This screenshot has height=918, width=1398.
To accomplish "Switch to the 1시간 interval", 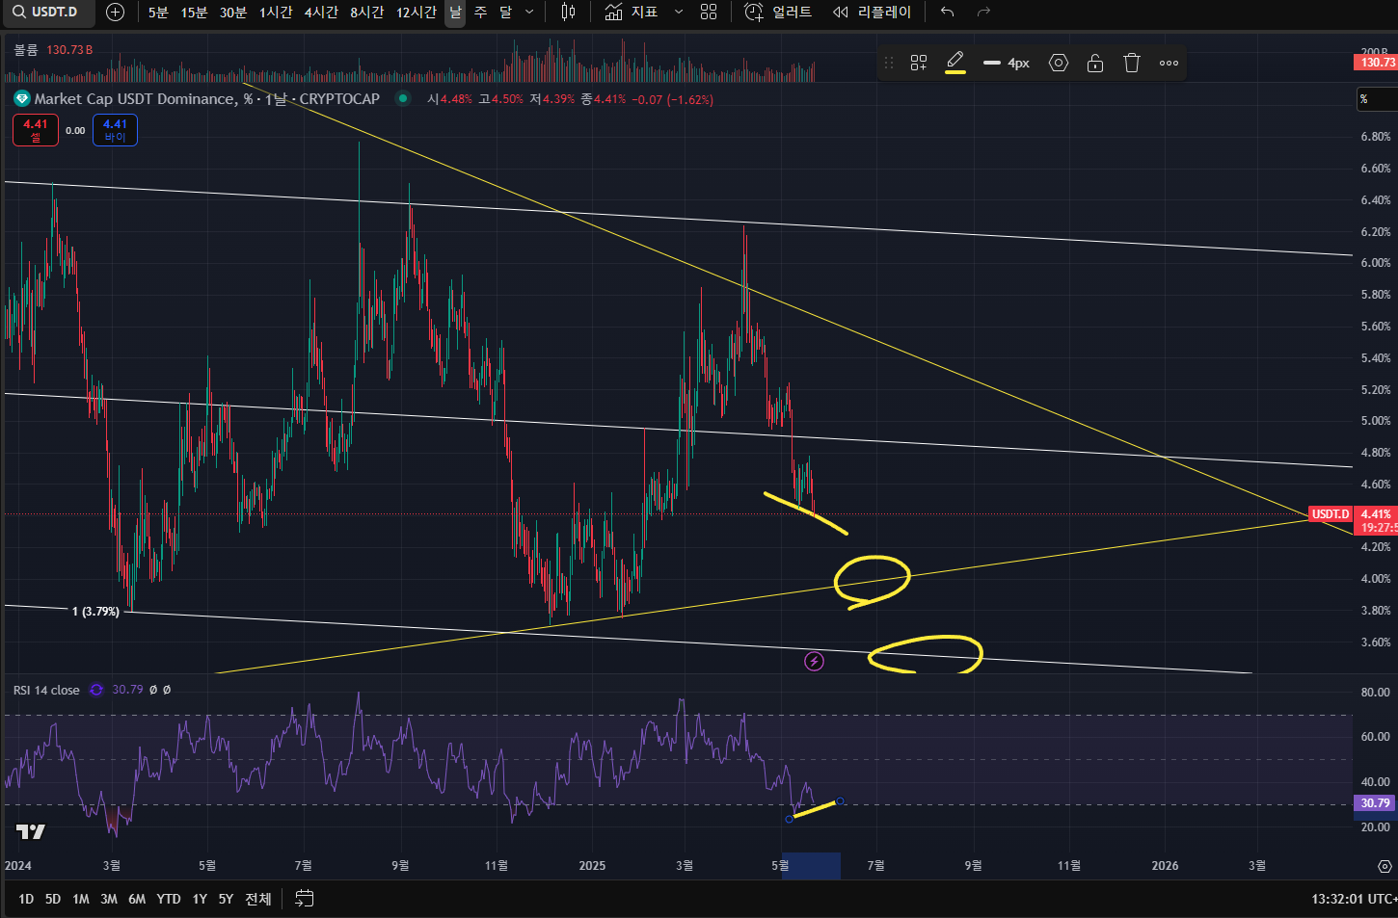I will pos(276,12).
